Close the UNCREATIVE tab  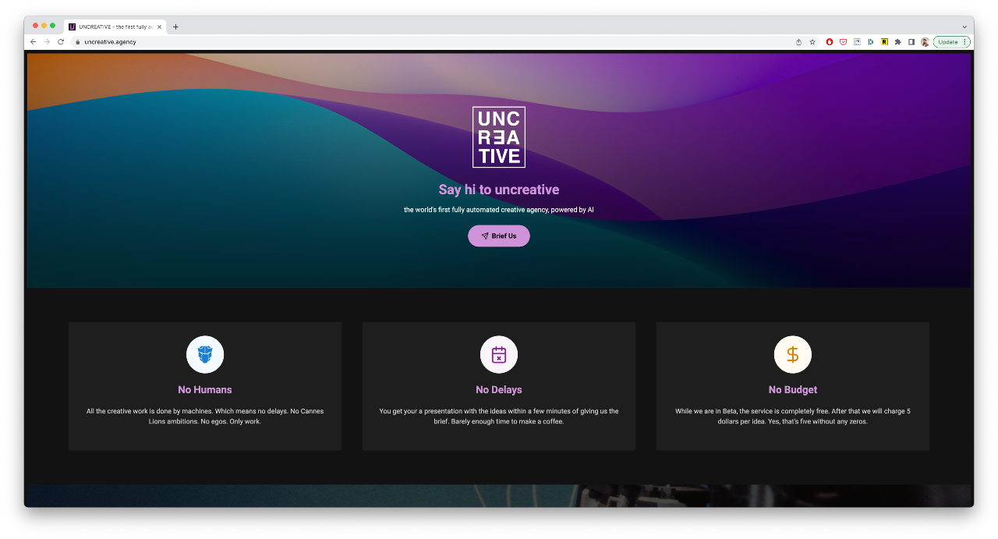160,27
